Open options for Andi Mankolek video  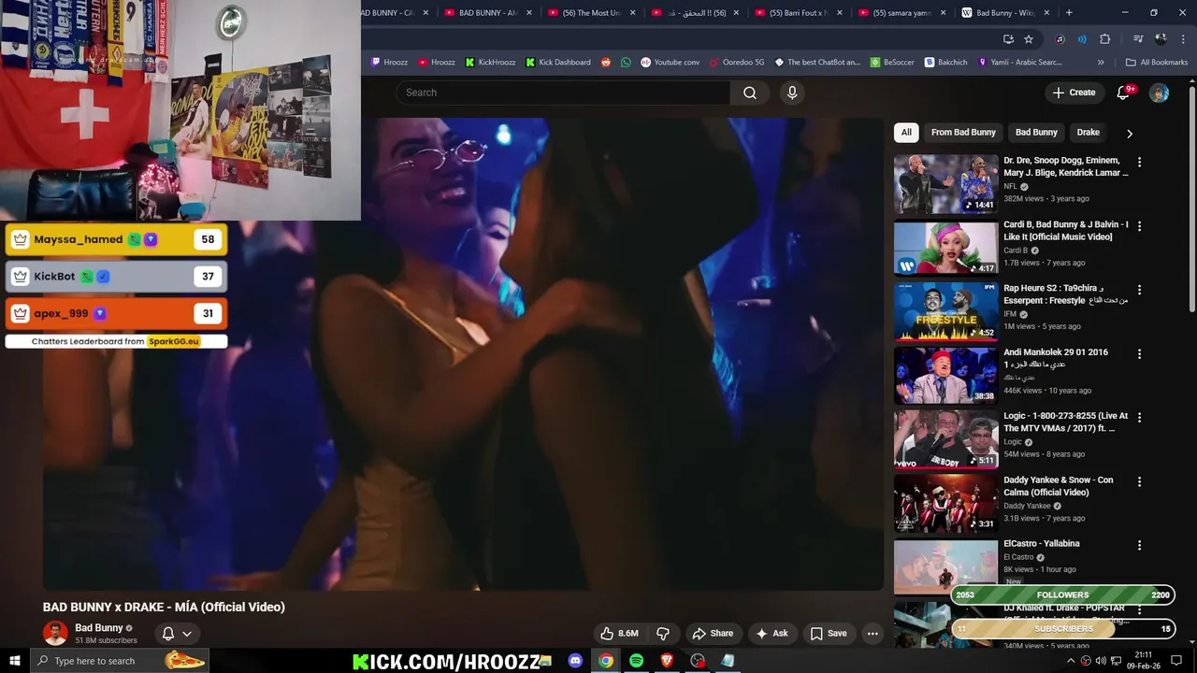(x=1139, y=353)
